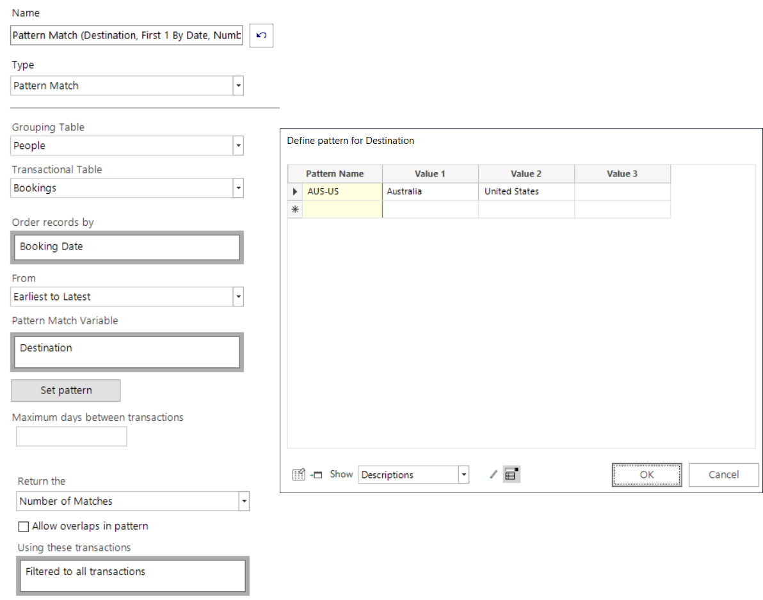Viewport: 763px width, 600px height.
Task: Click the empty Value 1 cell in new row
Action: click(430, 210)
